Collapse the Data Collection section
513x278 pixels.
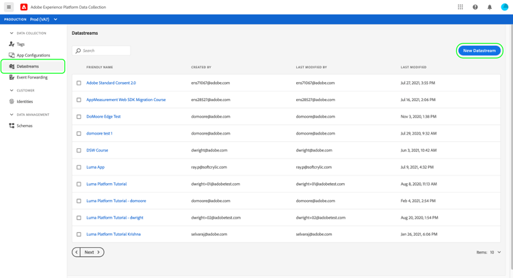click(x=12, y=33)
